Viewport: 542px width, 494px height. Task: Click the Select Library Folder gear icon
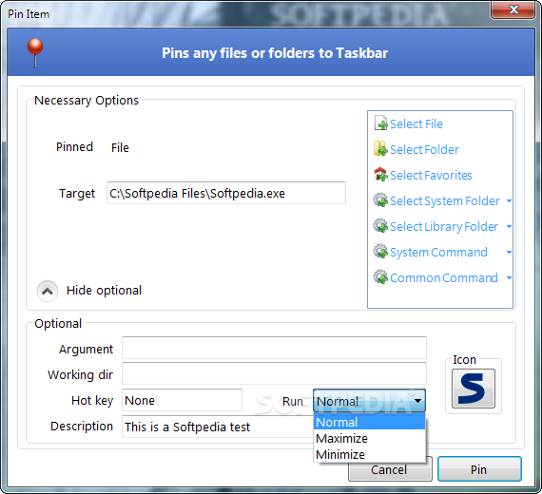(380, 226)
